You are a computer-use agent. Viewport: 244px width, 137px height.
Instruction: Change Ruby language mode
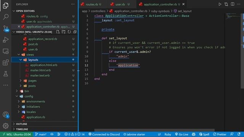[168, 134]
